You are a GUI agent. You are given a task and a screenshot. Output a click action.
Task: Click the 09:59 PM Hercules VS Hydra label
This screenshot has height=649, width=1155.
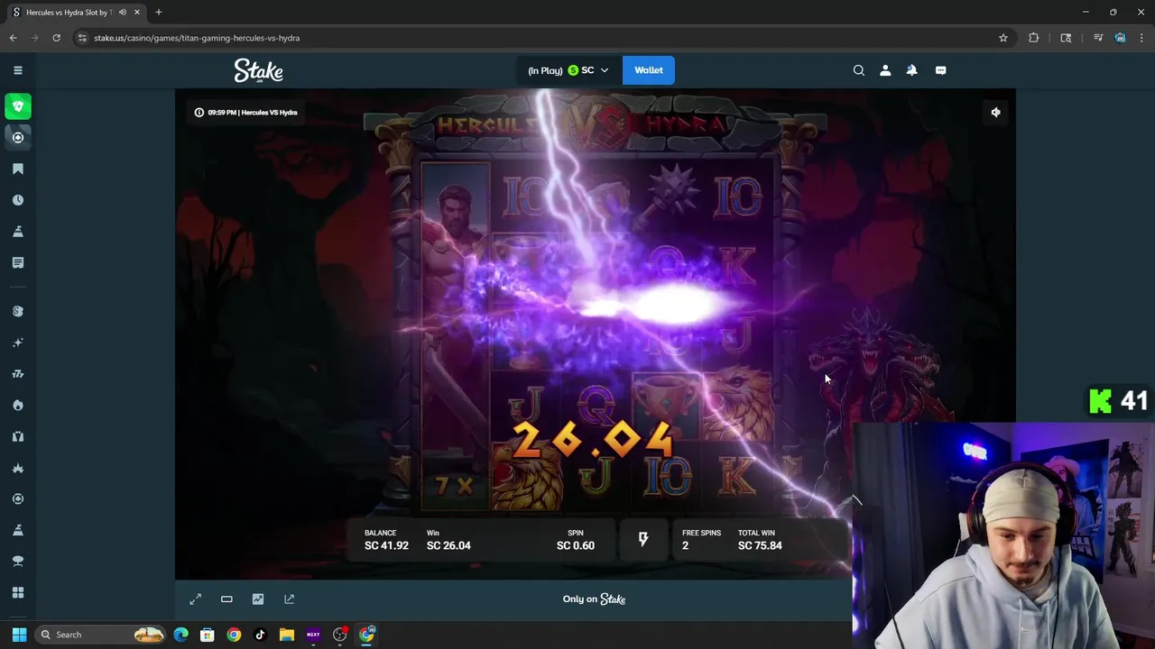[245, 113]
